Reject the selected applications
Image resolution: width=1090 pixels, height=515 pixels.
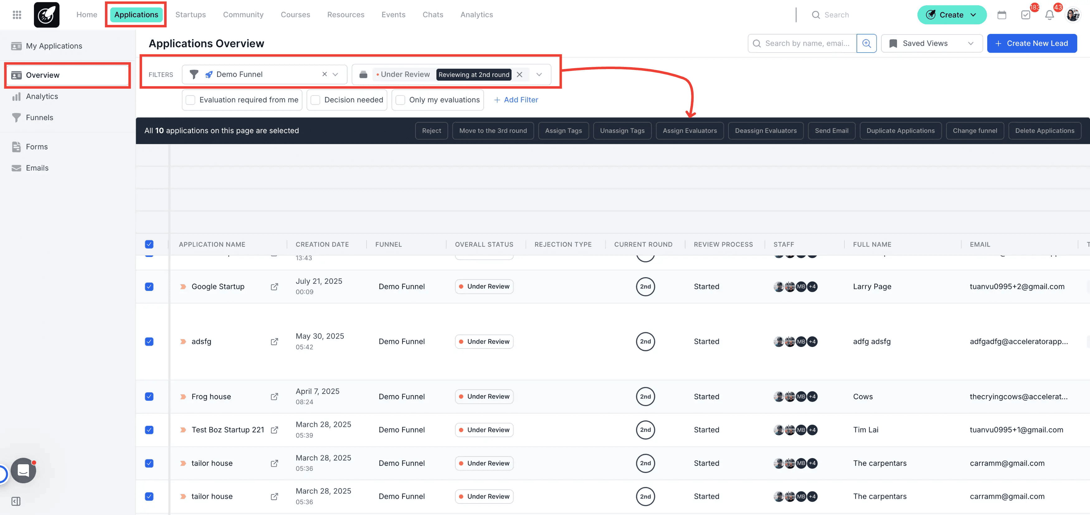click(431, 131)
